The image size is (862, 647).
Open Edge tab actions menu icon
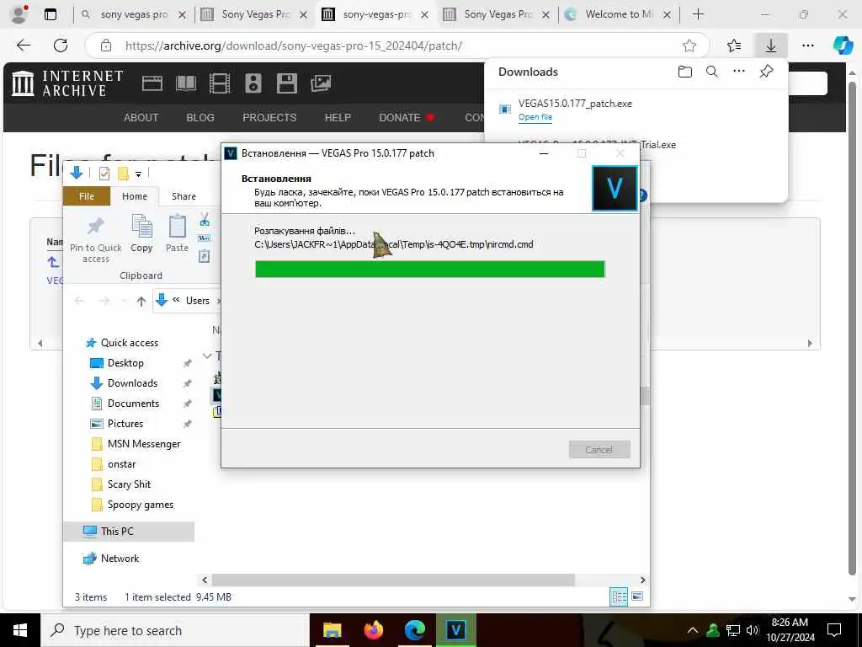coord(50,14)
